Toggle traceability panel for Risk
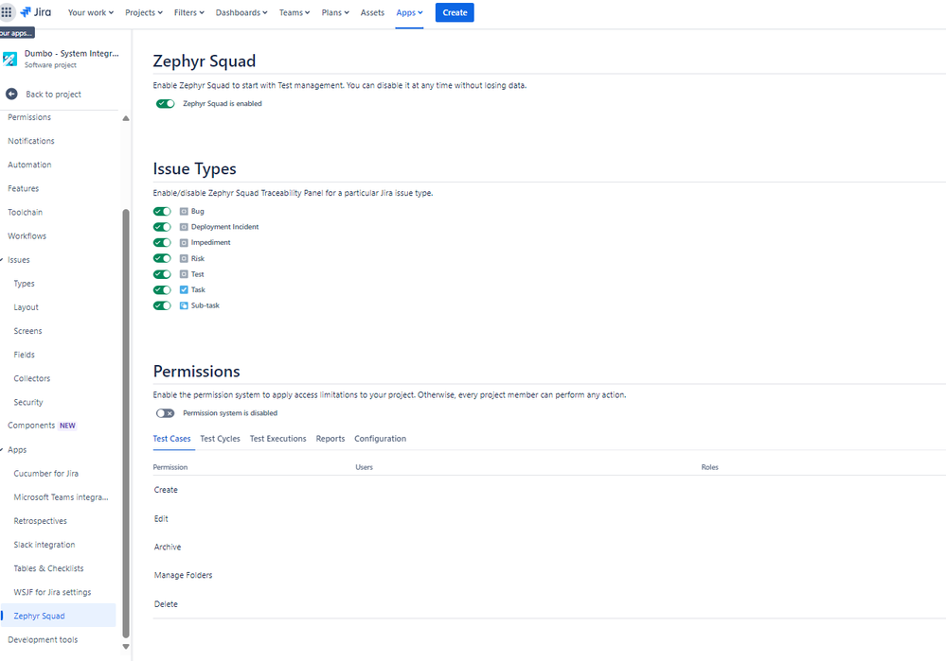This screenshot has height=661, width=946. [x=162, y=258]
